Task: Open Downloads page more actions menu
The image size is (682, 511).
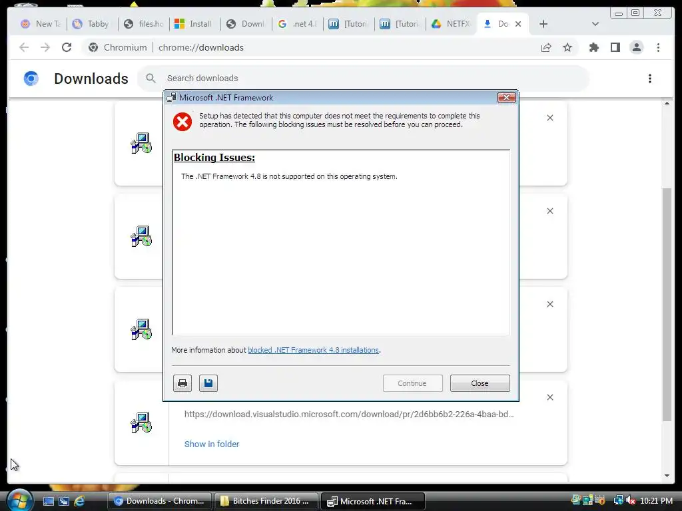Action: coord(650,79)
